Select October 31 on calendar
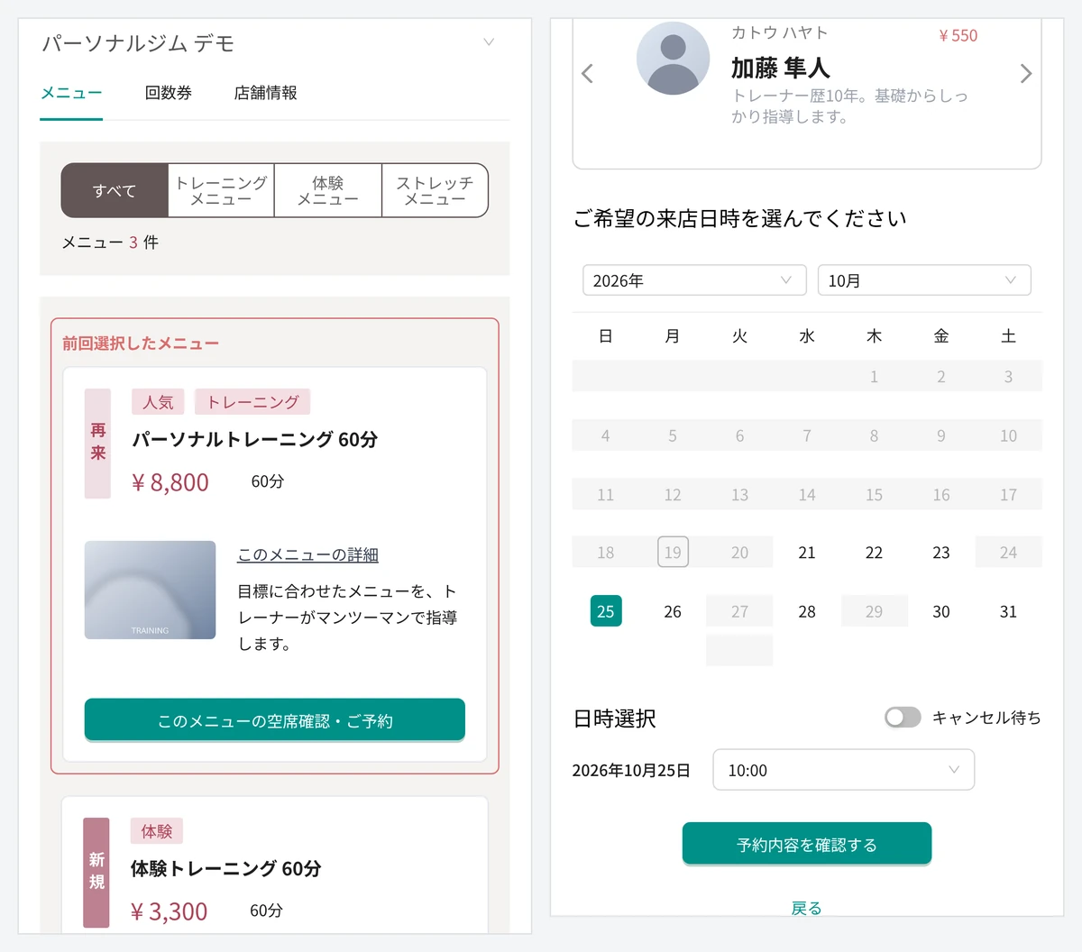 coord(1008,611)
